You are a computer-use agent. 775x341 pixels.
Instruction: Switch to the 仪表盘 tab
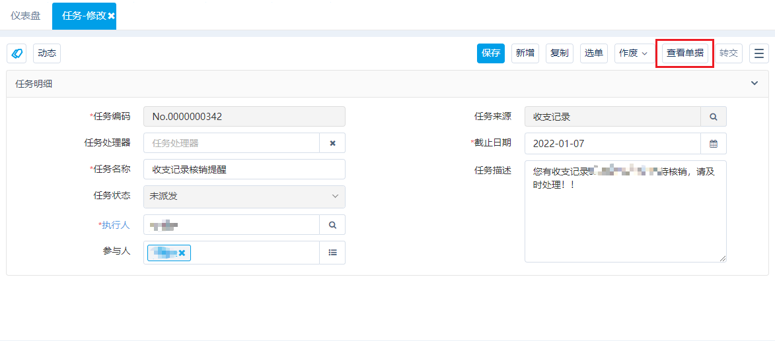26,15
